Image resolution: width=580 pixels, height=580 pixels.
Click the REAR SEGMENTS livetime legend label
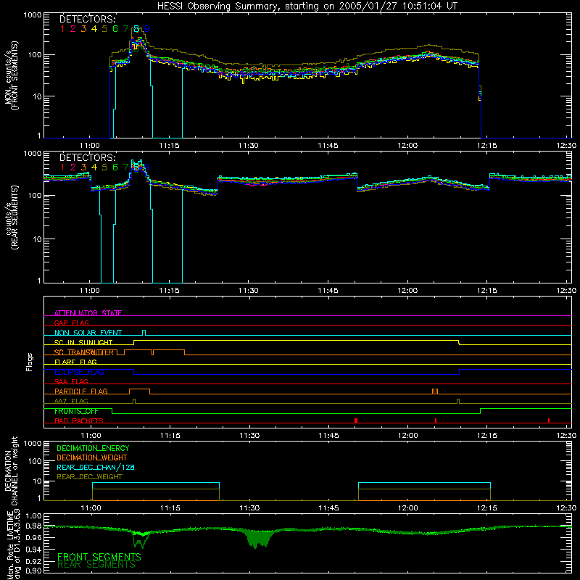pos(96,565)
